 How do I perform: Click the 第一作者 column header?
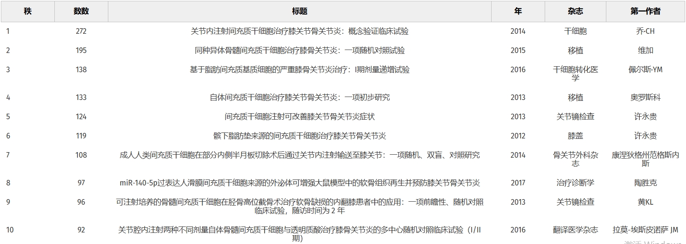point(645,12)
